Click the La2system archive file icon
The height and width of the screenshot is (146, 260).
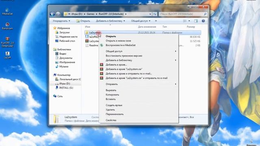pos(87,41)
